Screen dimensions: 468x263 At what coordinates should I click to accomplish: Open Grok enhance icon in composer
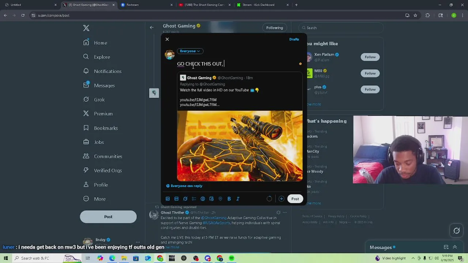pos(185,199)
